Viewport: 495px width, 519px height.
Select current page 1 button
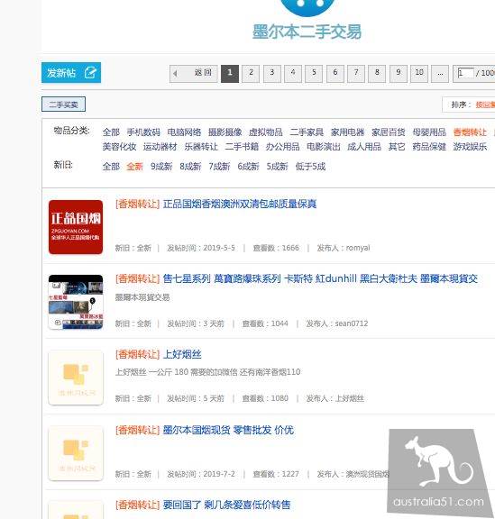[230, 73]
